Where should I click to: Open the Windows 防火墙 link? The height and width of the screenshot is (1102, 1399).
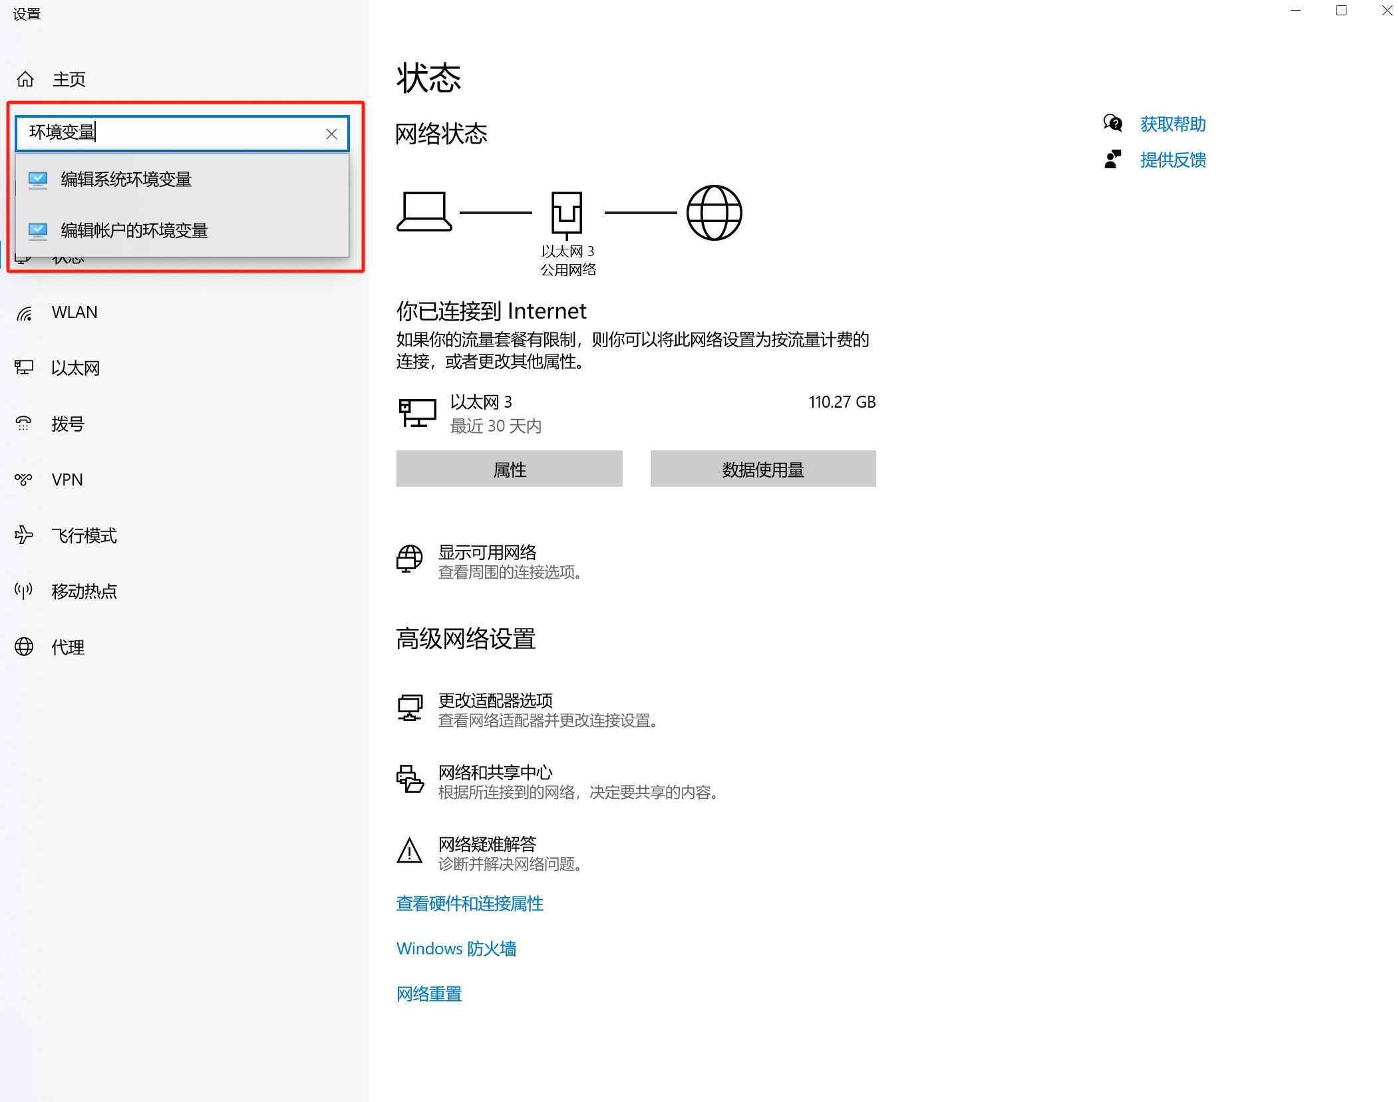tap(456, 949)
